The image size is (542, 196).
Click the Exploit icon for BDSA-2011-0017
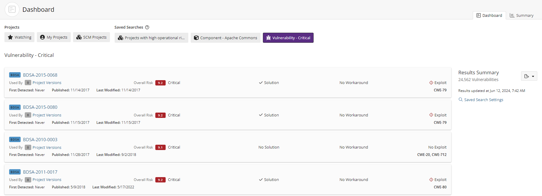pyautogui.click(x=431, y=180)
